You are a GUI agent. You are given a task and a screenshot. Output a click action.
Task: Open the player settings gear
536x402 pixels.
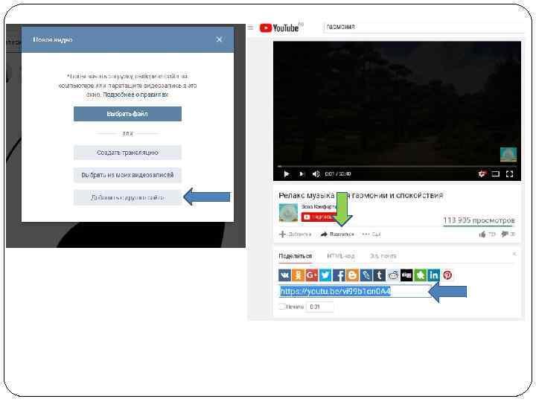coord(482,174)
